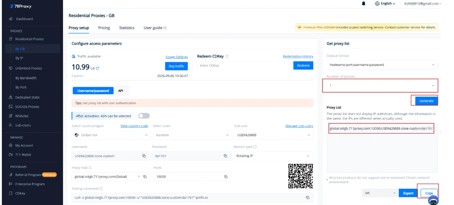The image size is (454, 205).
Task: Open the Output format dropdown
Action: click(382, 65)
